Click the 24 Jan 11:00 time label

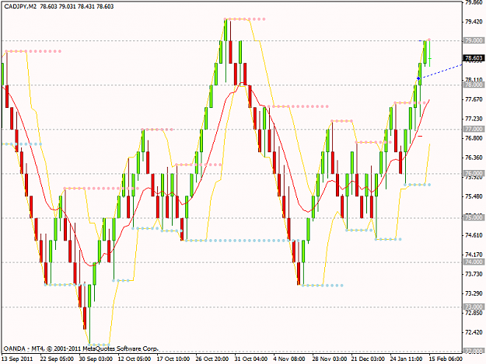(x=407, y=359)
